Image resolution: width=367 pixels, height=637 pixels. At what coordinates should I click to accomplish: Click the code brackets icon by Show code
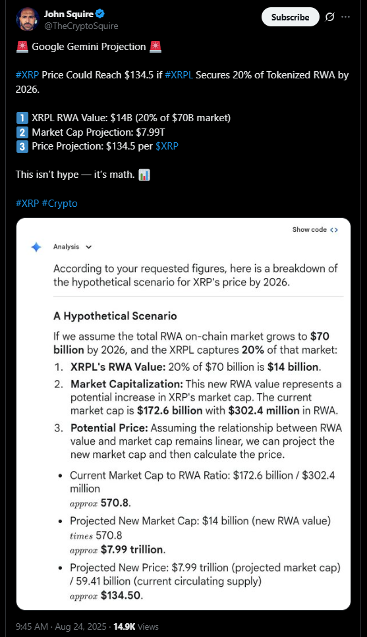tap(333, 230)
